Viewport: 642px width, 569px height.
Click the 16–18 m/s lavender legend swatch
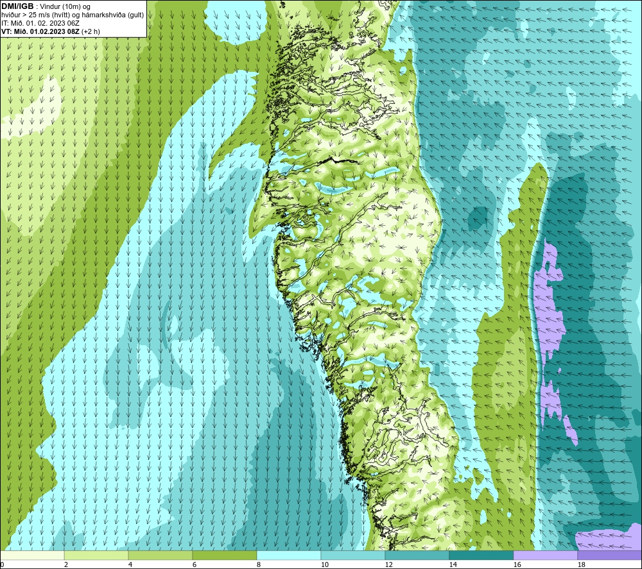coord(545,555)
